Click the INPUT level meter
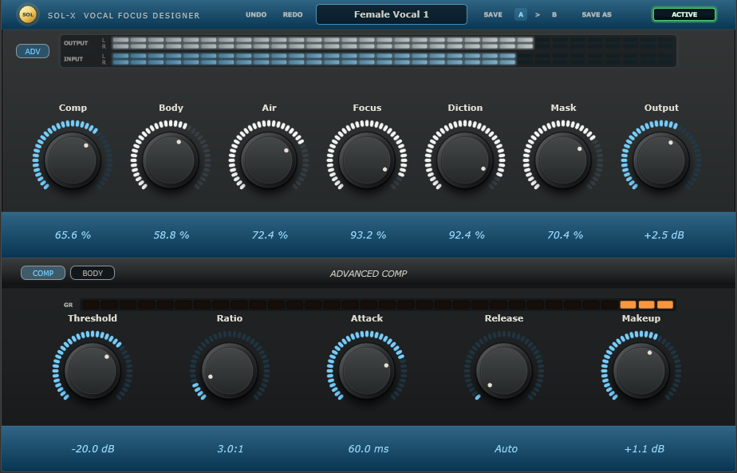 point(393,59)
